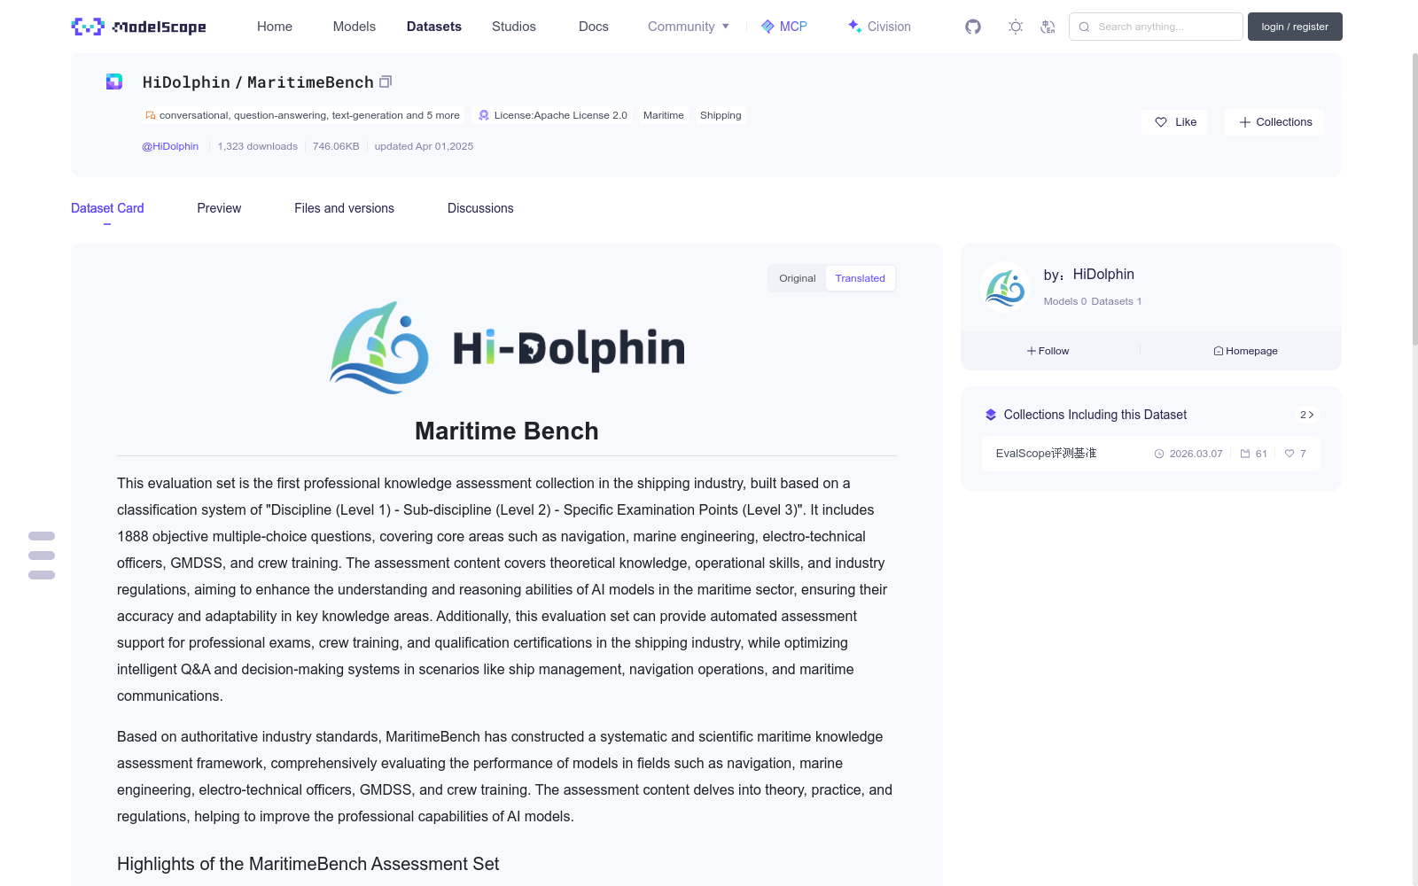Click the login / register button
The image size is (1418, 886).
(x=1295, y=27)
